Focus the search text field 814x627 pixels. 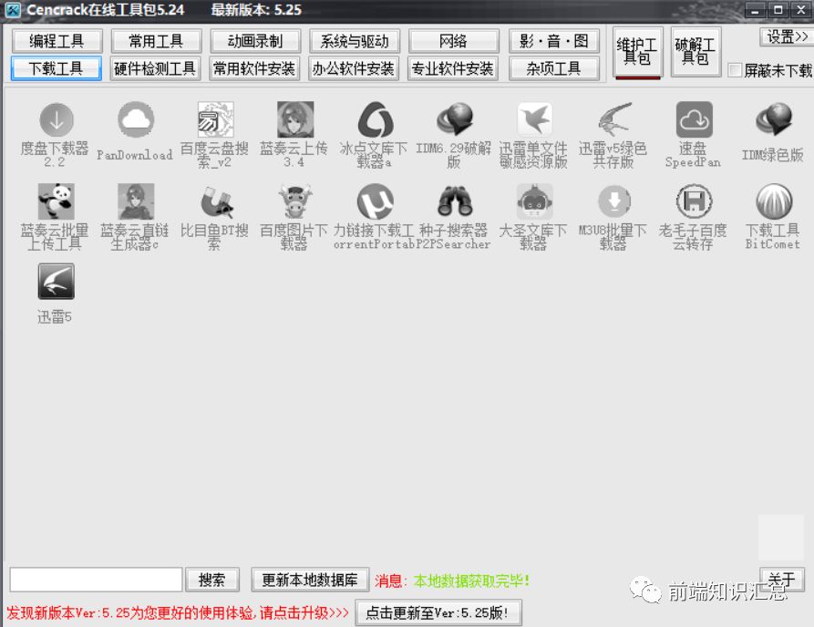pyautogui.click(x=96, y=580)
